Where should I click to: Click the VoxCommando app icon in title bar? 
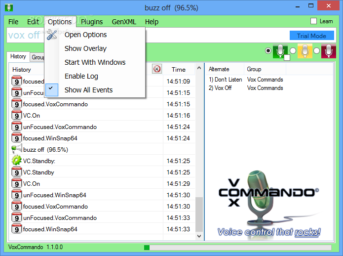9,7
